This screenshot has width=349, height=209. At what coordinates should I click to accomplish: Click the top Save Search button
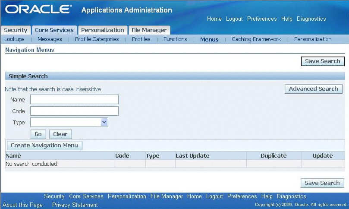pyautogui.click(x=323, y=61)
